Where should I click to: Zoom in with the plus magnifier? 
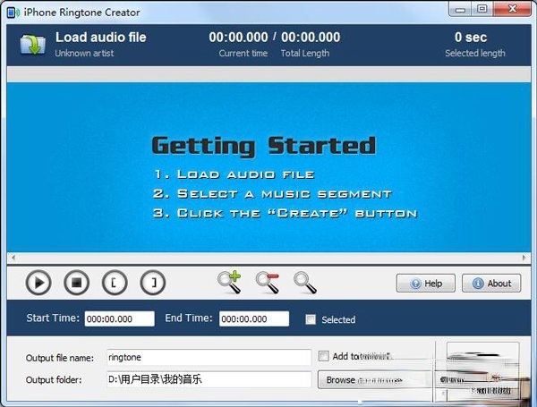point(229,282)
